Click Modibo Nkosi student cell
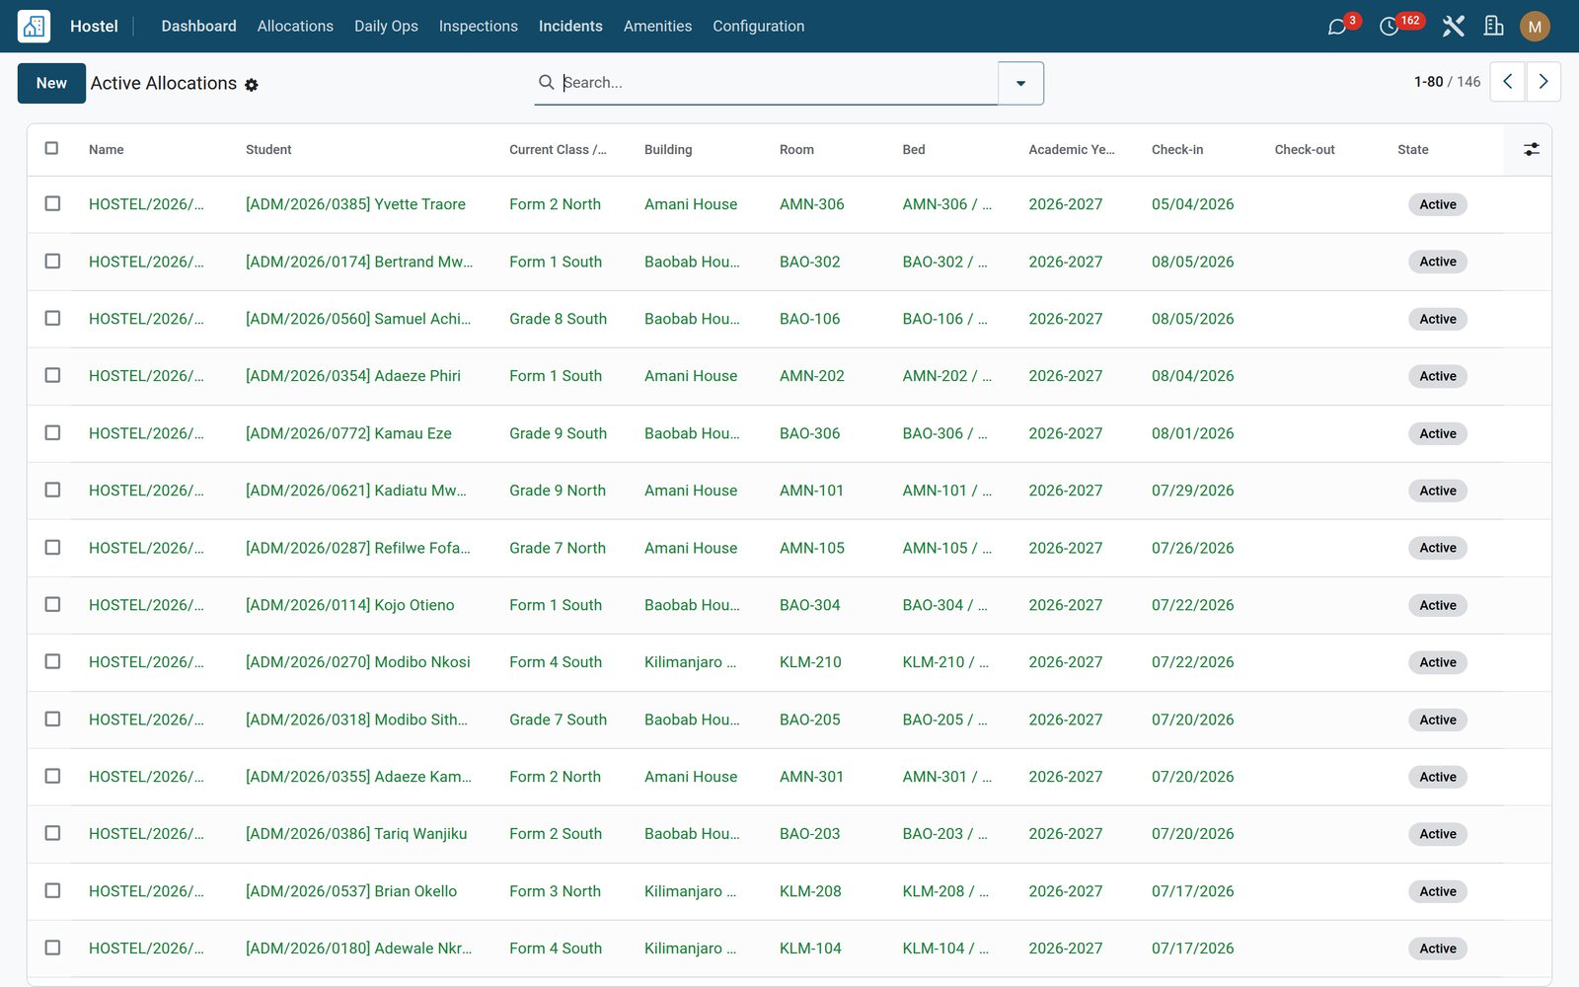The height and width of the screenshot is (987, 1579). click(x=357, y=662)
